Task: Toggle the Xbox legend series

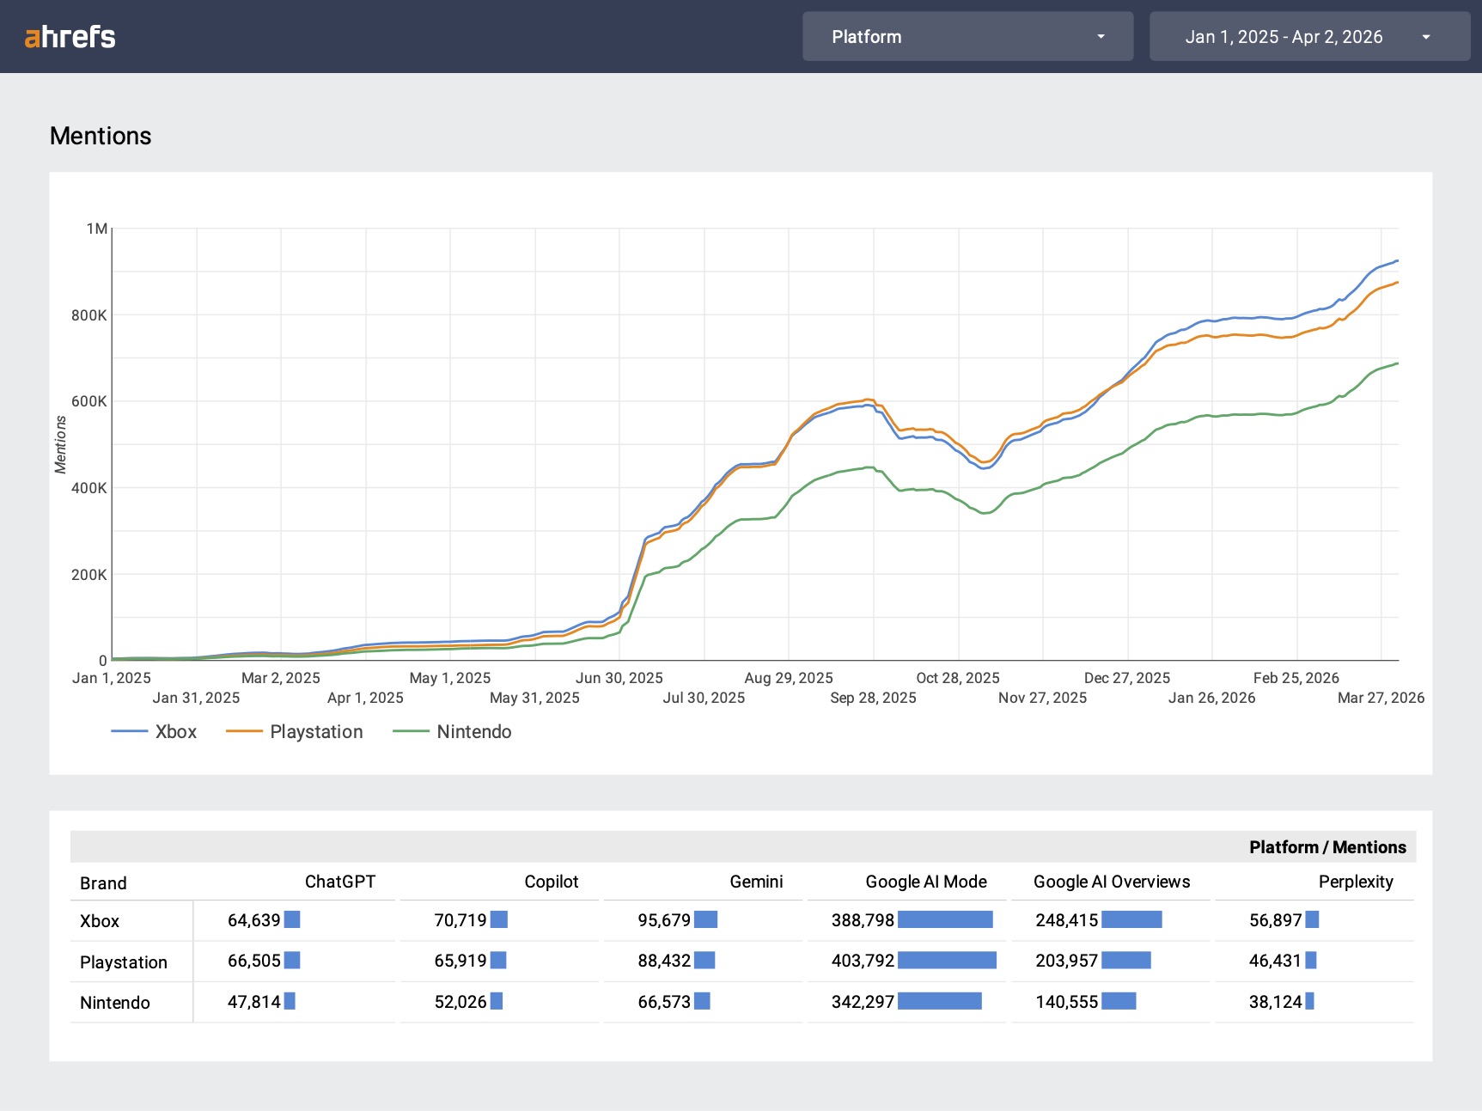Action: tap(175, 732)
